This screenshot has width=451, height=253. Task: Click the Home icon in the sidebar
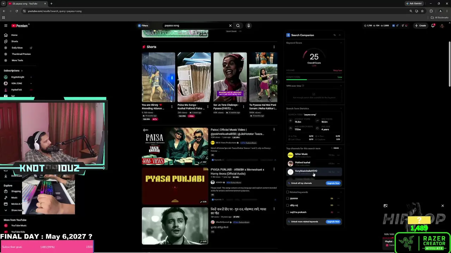coord(6,35)
